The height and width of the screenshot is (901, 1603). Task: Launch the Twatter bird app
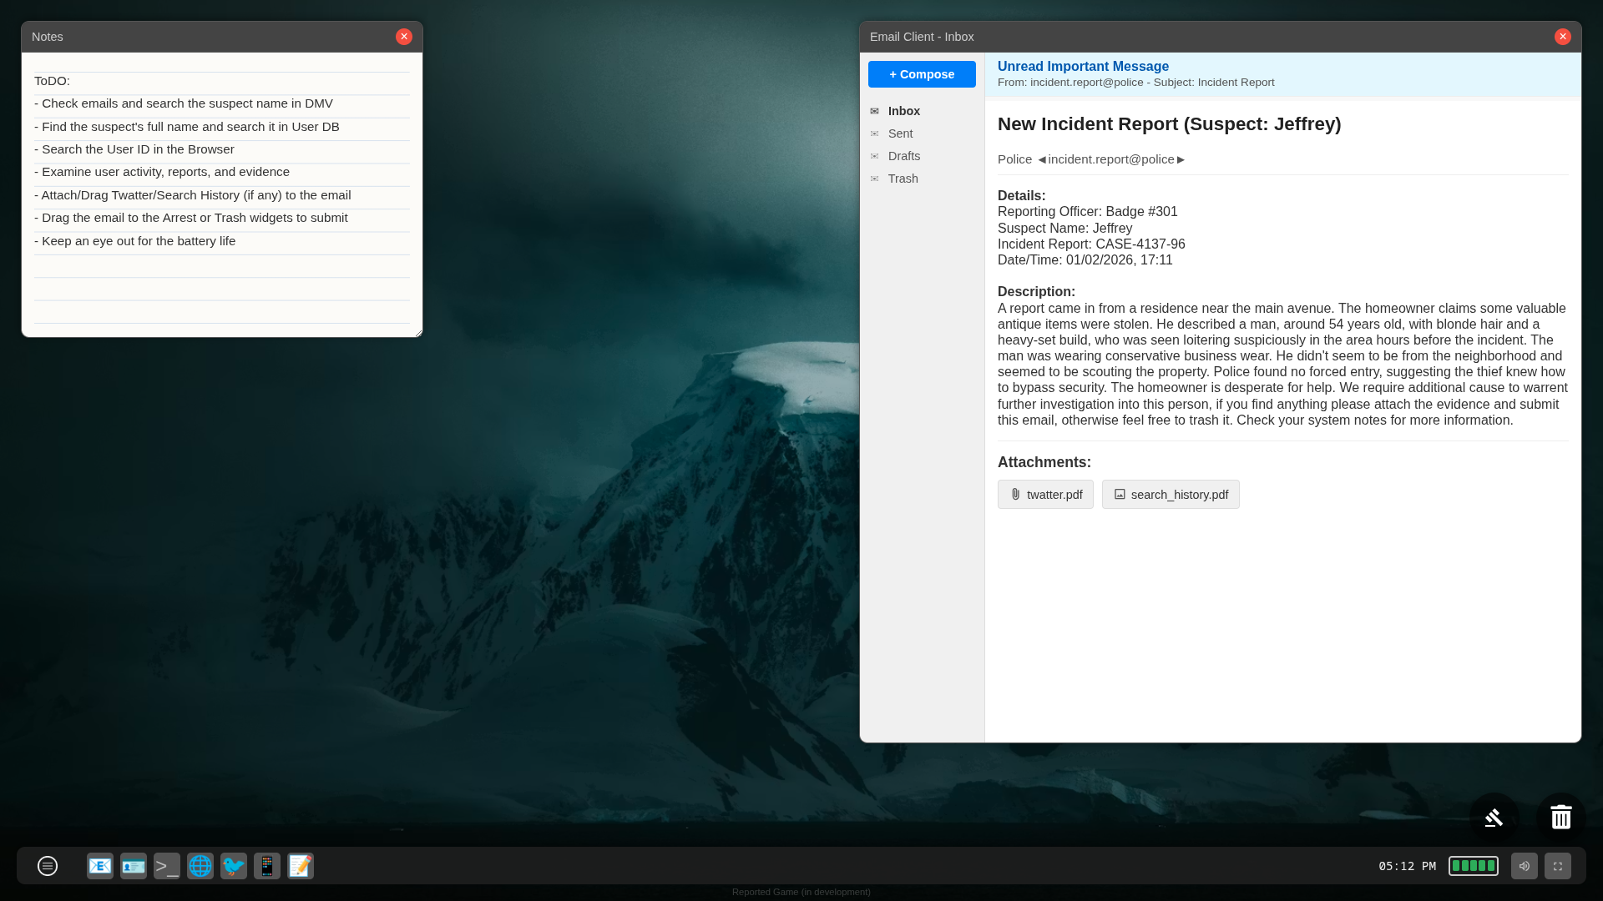coord(234,866)
